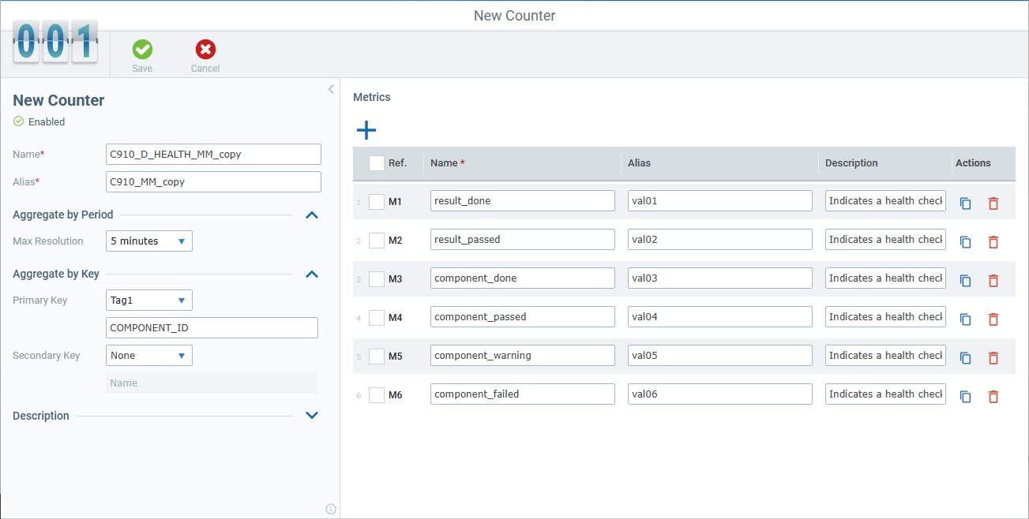1029x519 pixels.
Task: Add a new metric with the plus icon
Action: (366, 129)
